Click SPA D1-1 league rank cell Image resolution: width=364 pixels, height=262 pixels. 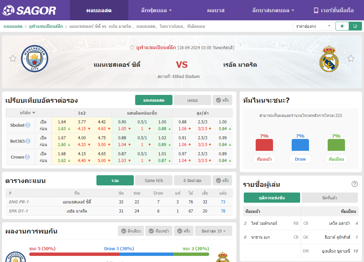point(18,211)
